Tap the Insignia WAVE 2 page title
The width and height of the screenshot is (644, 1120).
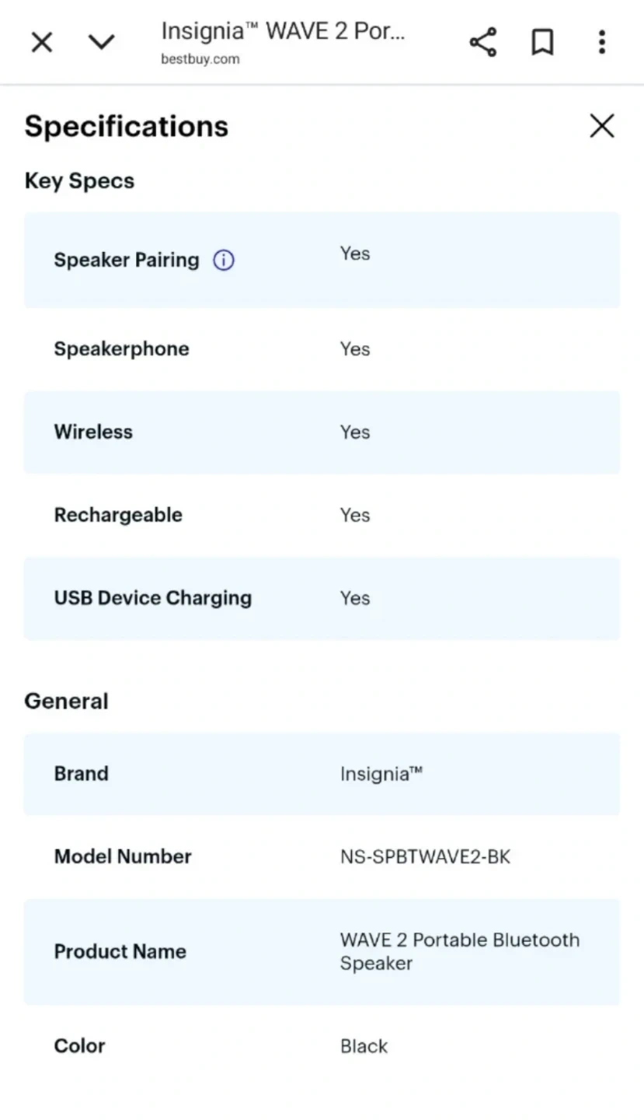pyautogui.click(x=284, y=32)
